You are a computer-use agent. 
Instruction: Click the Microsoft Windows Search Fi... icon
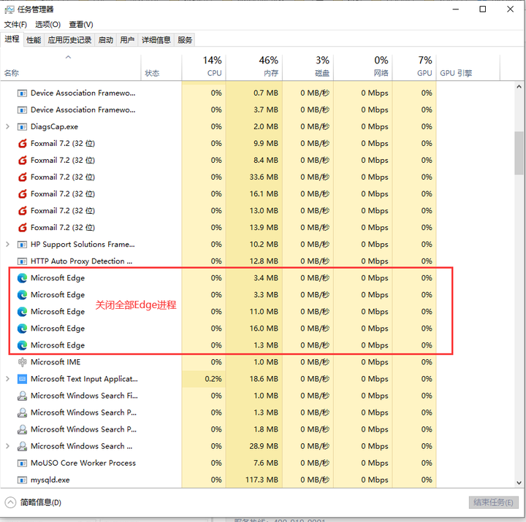point(22,396)
